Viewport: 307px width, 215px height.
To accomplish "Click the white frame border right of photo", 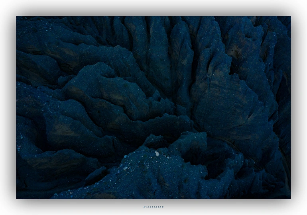I will 299,107.
